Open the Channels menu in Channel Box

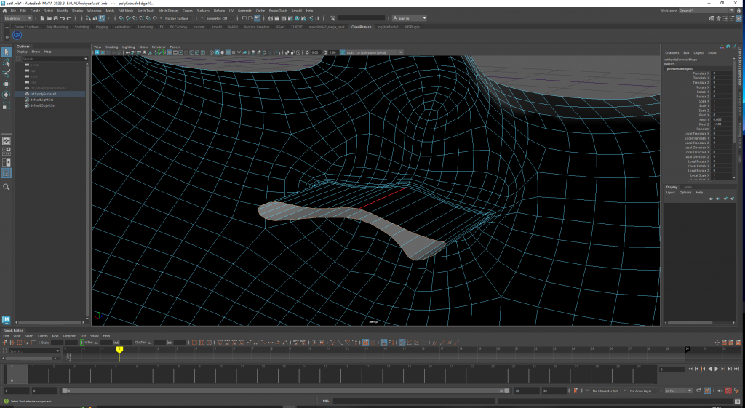(x=672, y=52)
